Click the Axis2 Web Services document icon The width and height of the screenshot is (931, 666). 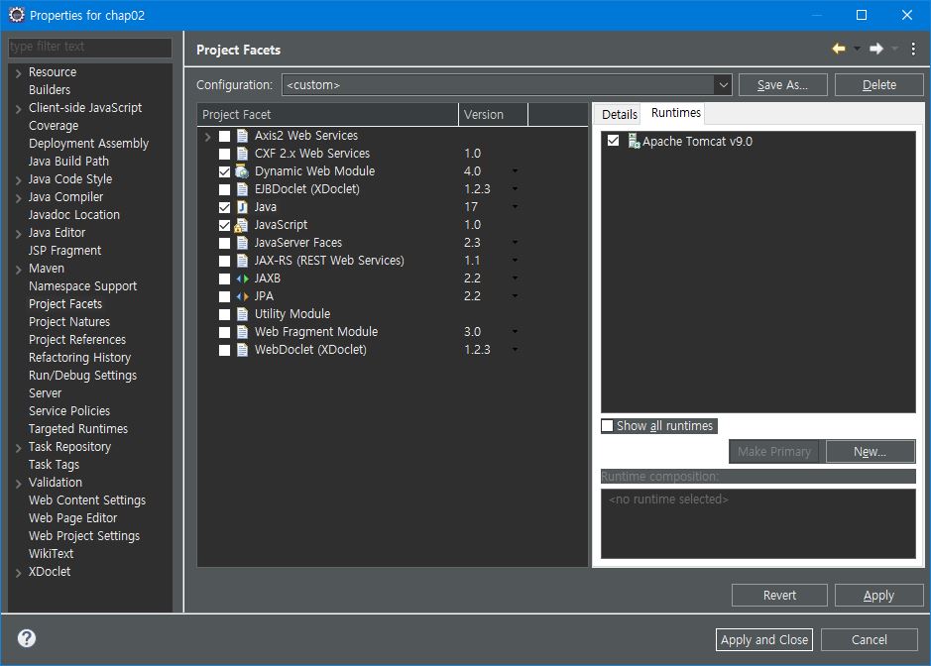242,136
